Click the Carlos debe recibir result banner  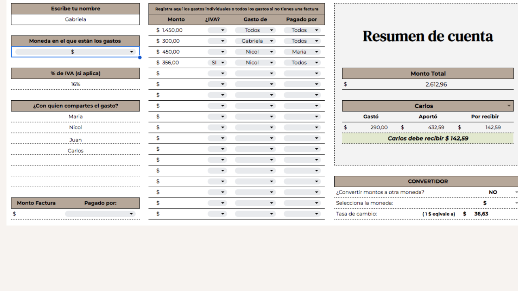click(428, 138)
